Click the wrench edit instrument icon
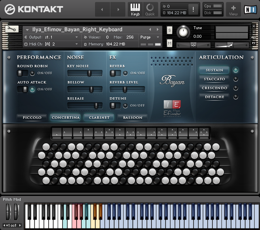 pyautogui.click(x=12, y=29)
